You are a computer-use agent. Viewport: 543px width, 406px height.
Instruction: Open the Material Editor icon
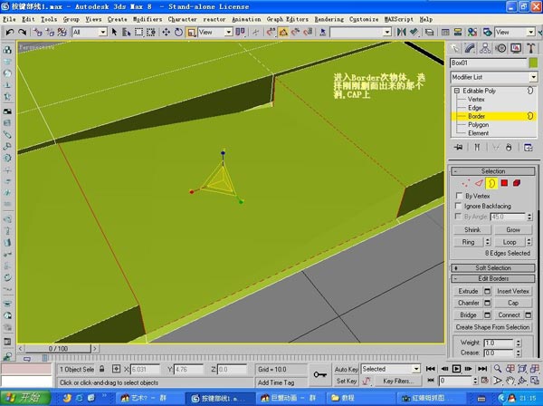[472, 33]
